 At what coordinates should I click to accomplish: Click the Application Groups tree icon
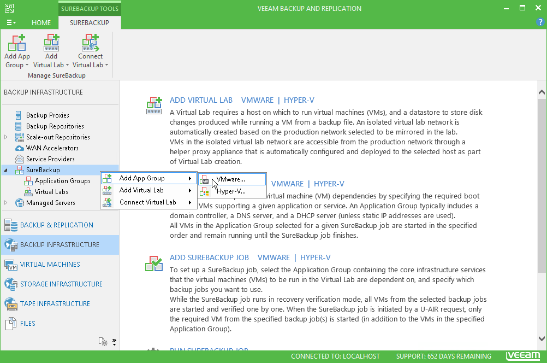coord(28,181)
